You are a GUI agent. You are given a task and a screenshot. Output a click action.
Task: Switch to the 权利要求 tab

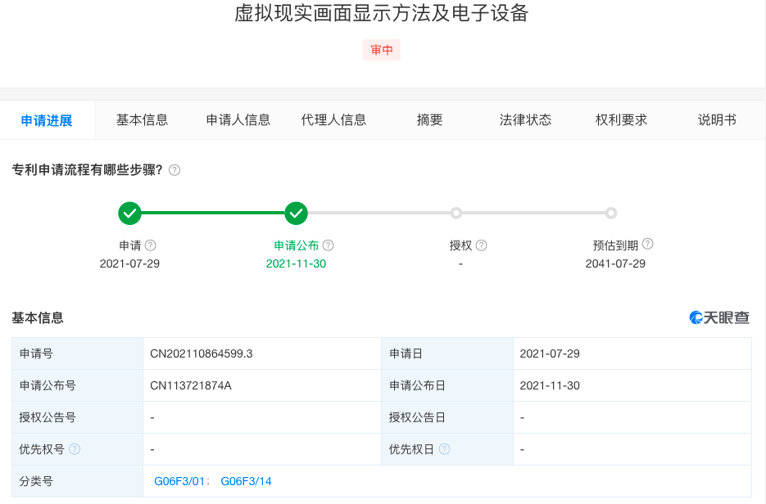point(621,119)
